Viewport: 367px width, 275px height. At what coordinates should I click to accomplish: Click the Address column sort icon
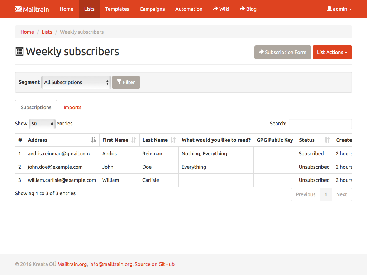[94, 140]
